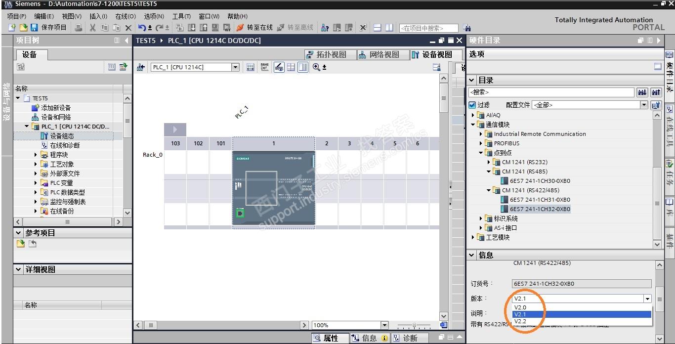Click the new project icon
The width and height of the screenshot is (675, 344).
click(12, 28)
